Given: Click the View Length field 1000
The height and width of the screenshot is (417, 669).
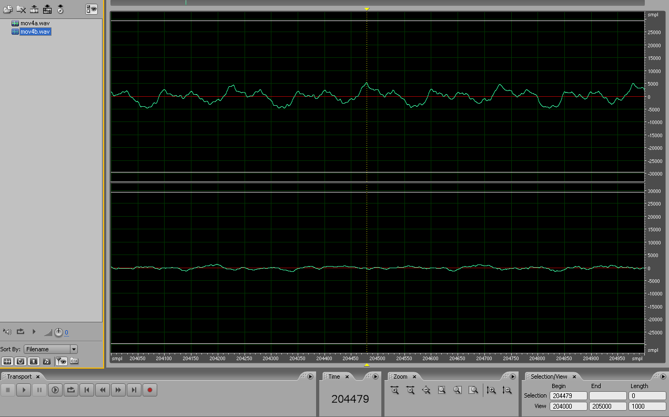Looking at the screenshot, I should pos(647,406).
